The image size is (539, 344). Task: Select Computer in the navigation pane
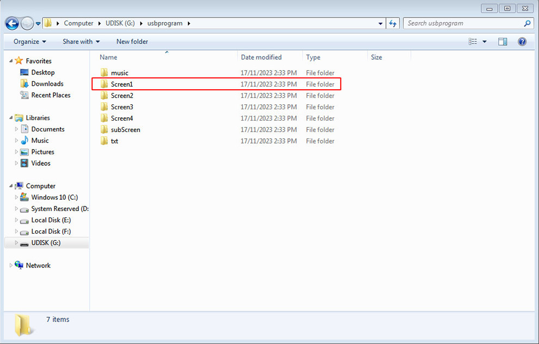[41, 186]
